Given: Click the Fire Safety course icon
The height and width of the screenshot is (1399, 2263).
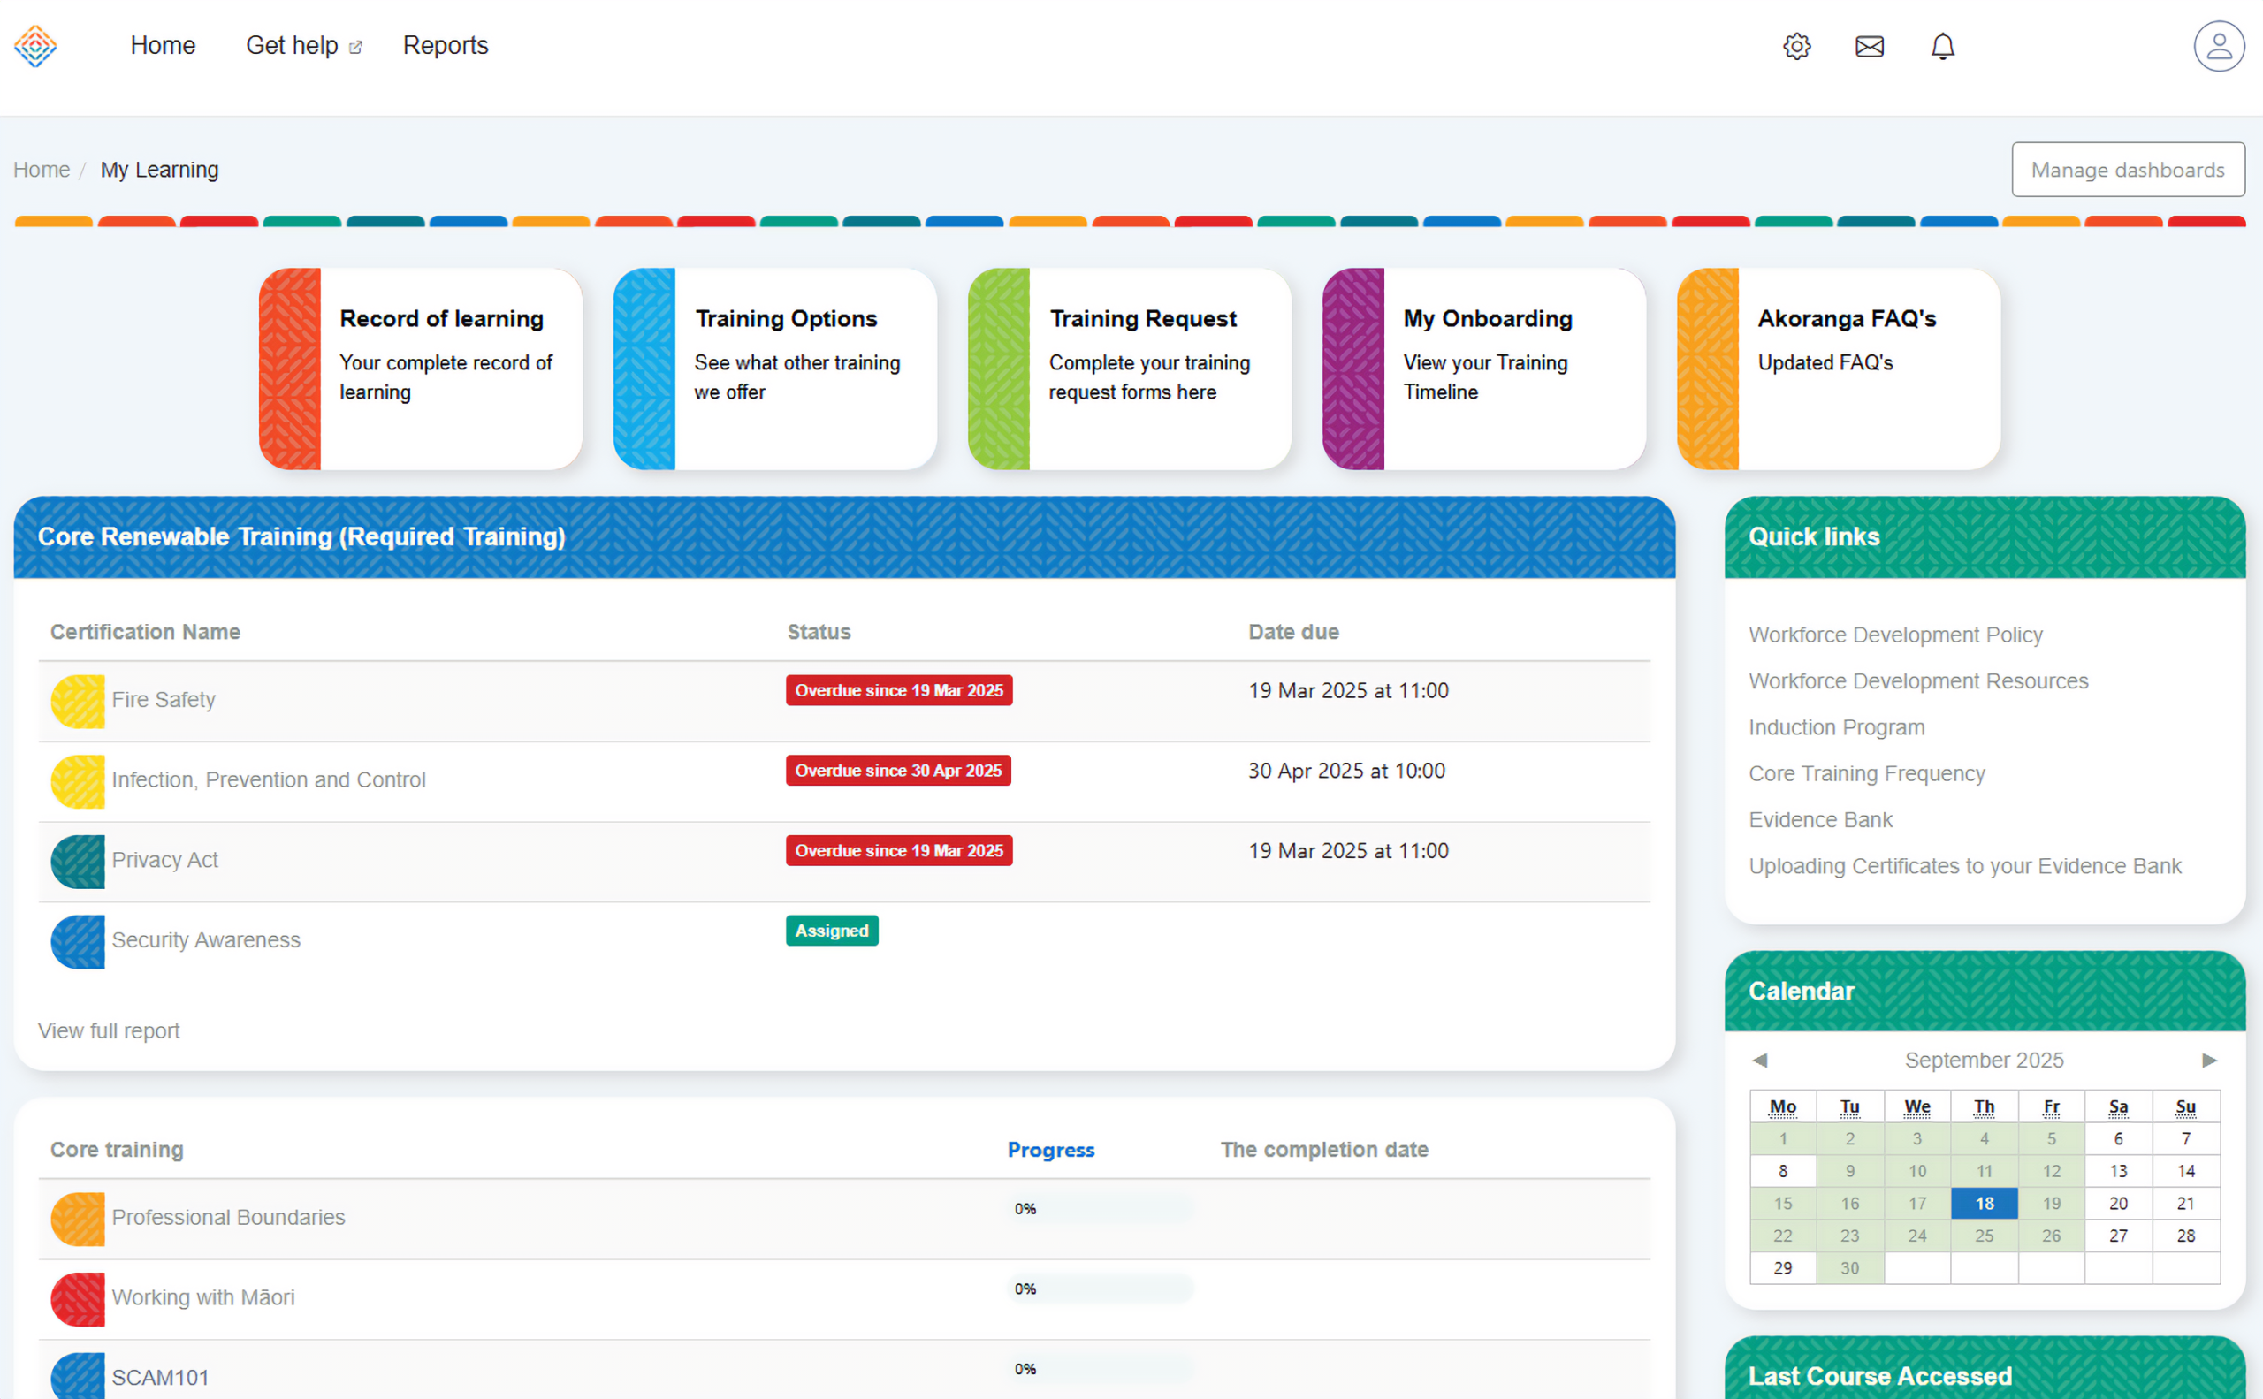Looking at the screenshot, I should click(x=78, y=701).
